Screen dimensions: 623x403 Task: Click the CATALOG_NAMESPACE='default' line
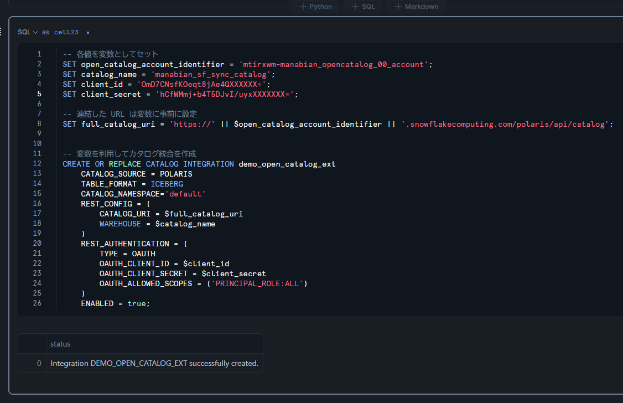coord(143,194)
